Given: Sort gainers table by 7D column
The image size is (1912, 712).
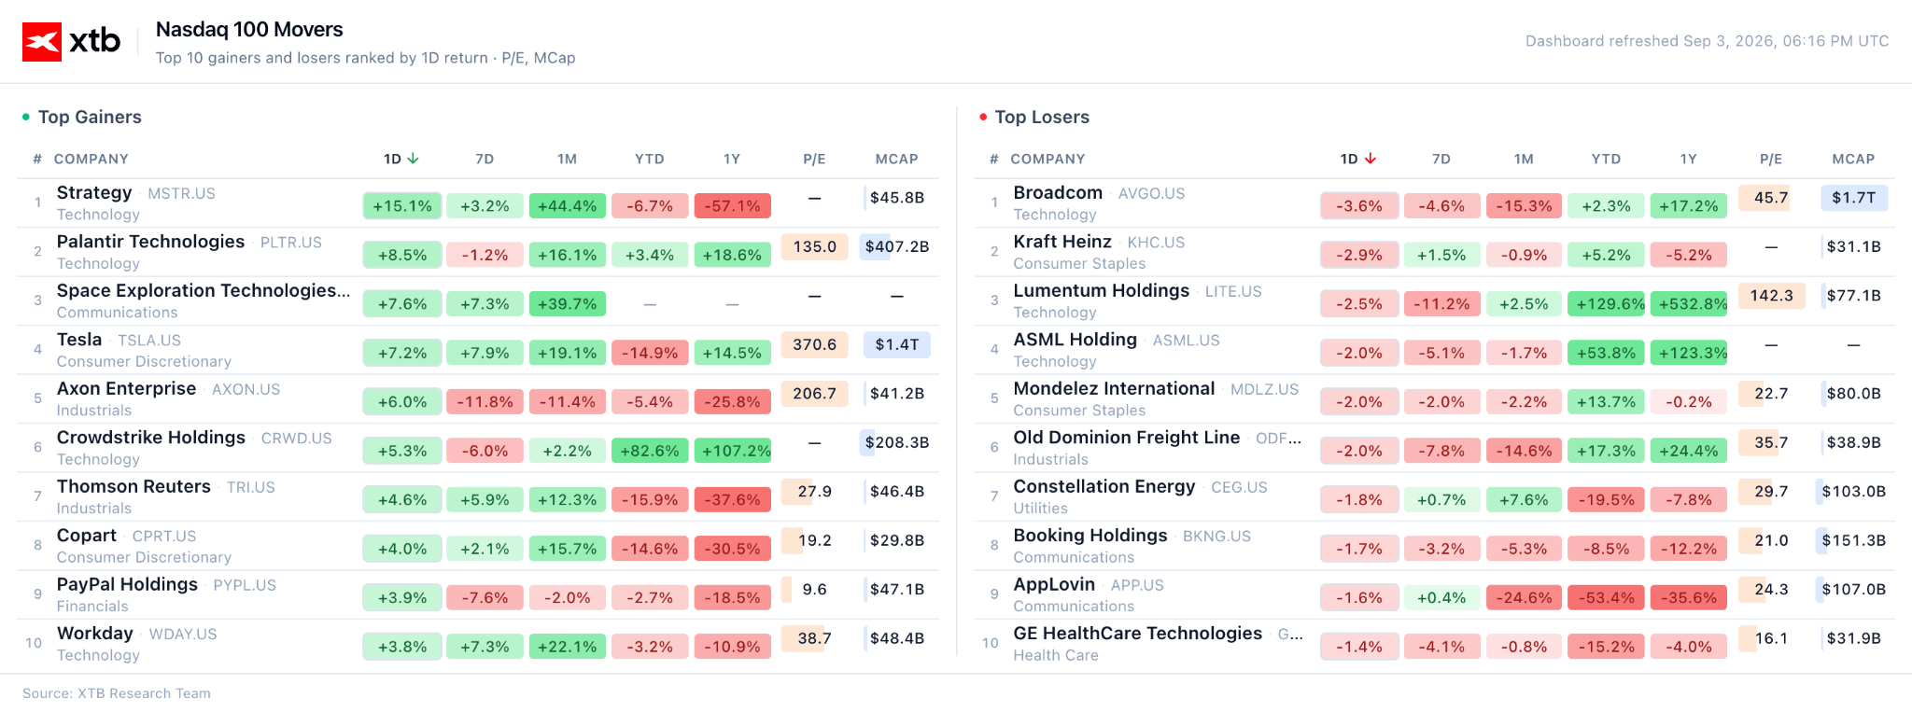Looking at the screenshot, I should [485, 159].
